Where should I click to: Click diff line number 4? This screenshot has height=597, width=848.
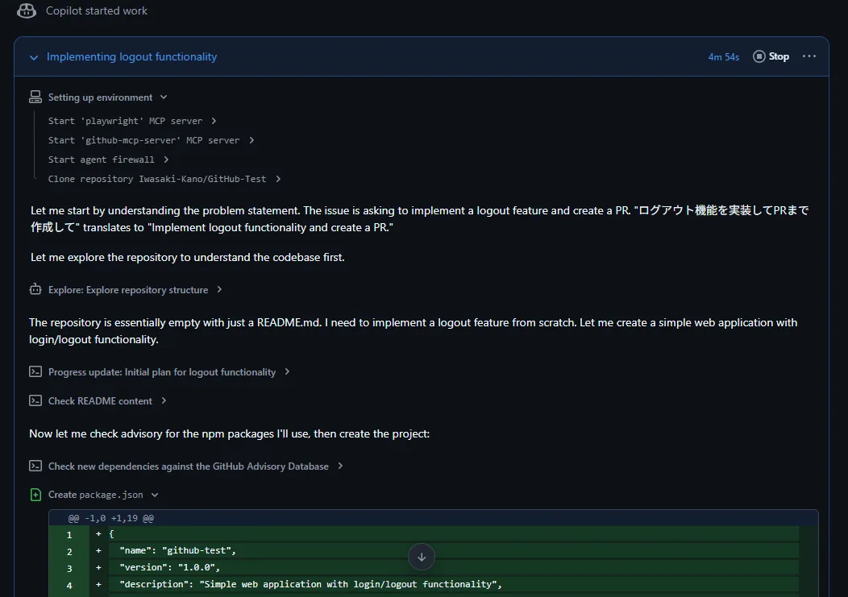69,585
